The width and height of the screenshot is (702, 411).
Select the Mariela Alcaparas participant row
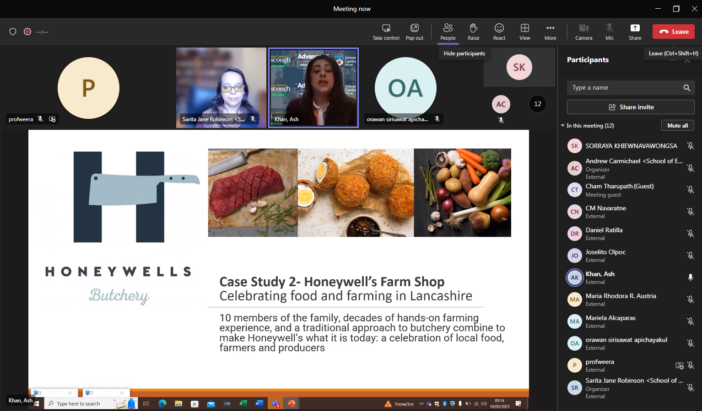tap(631, 321)
